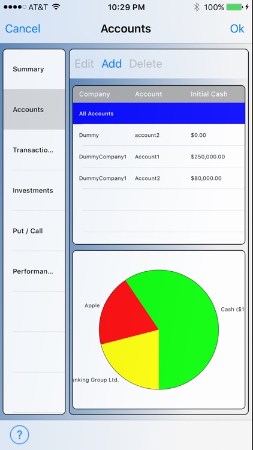
Task: Confirm with the Ok button
Action: pyautogui.click(x=237, y=29)
